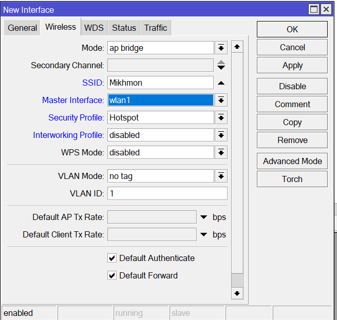Click the running status bar entry
Viewport: 337px width, 320px height.
click(141, 313)
